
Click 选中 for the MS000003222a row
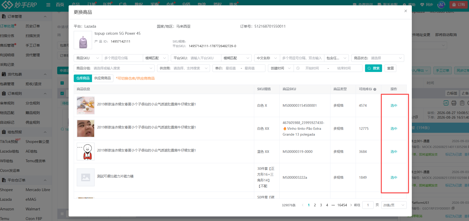[x=394, y=177]
